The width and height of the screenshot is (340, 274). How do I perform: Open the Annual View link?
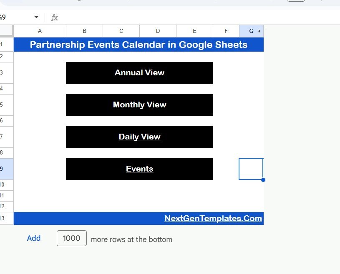click(139, 72)
